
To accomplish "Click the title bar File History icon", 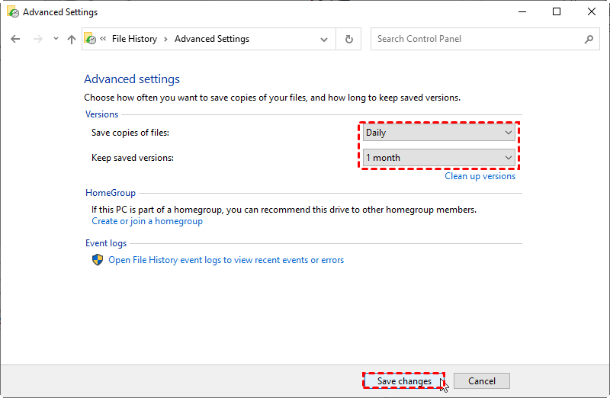I will (11, 12).
